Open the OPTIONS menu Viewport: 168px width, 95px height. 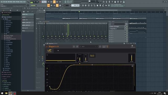coord(18,2)
